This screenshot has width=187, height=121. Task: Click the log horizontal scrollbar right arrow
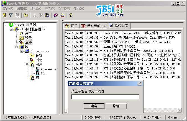pyautogui.click(x=179, y=110)
